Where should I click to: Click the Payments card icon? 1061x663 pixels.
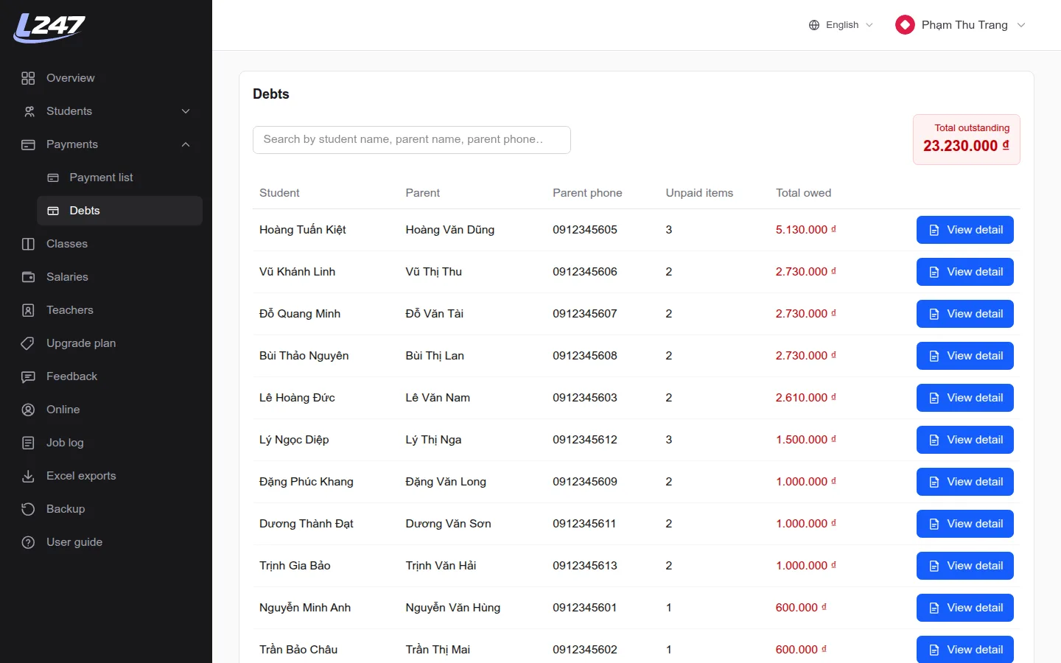[28, 144]
